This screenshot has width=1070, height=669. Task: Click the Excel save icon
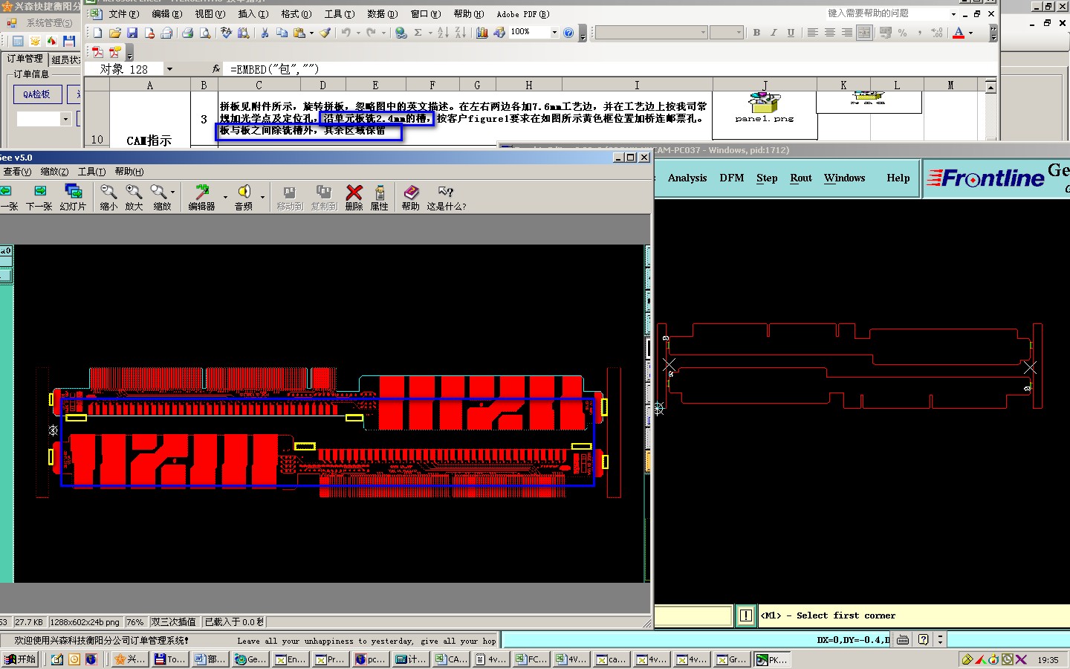pyautogui.click(x=132, y=33)
